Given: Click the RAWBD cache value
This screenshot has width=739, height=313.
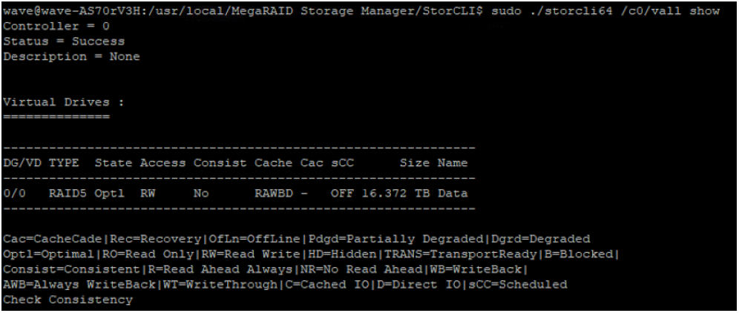Looking at the screenshot, I should [x=274, y=194].
